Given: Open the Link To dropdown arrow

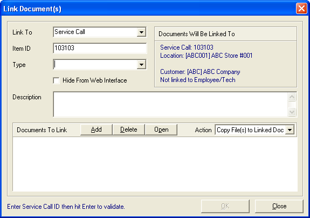Looking at the screenshot, I should [141, 32].
